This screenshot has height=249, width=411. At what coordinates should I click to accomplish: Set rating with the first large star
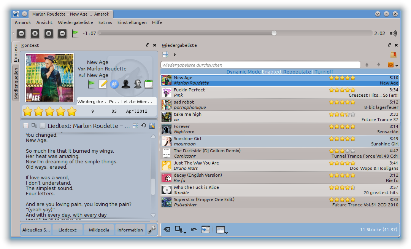[27, 111]
